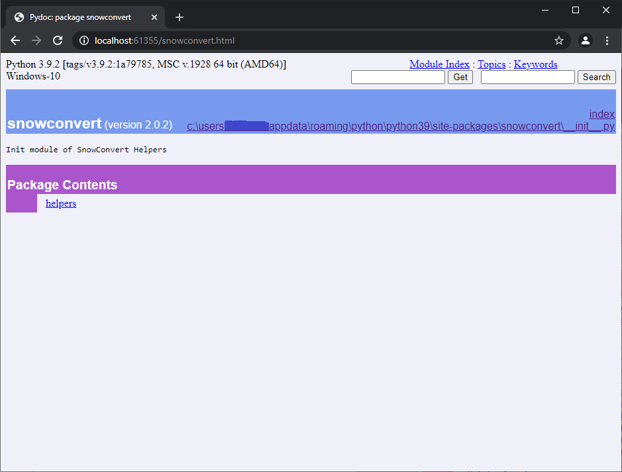Open a new tab with the plus icon
622x472 pixels.
[179, 17]
